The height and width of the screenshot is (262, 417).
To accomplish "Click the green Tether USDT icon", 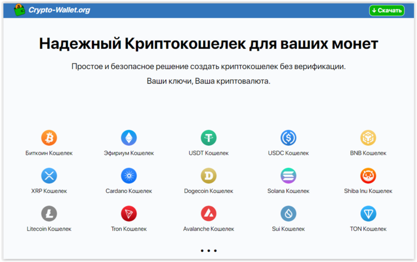I will pyautogui.click(x=208, y=138).
